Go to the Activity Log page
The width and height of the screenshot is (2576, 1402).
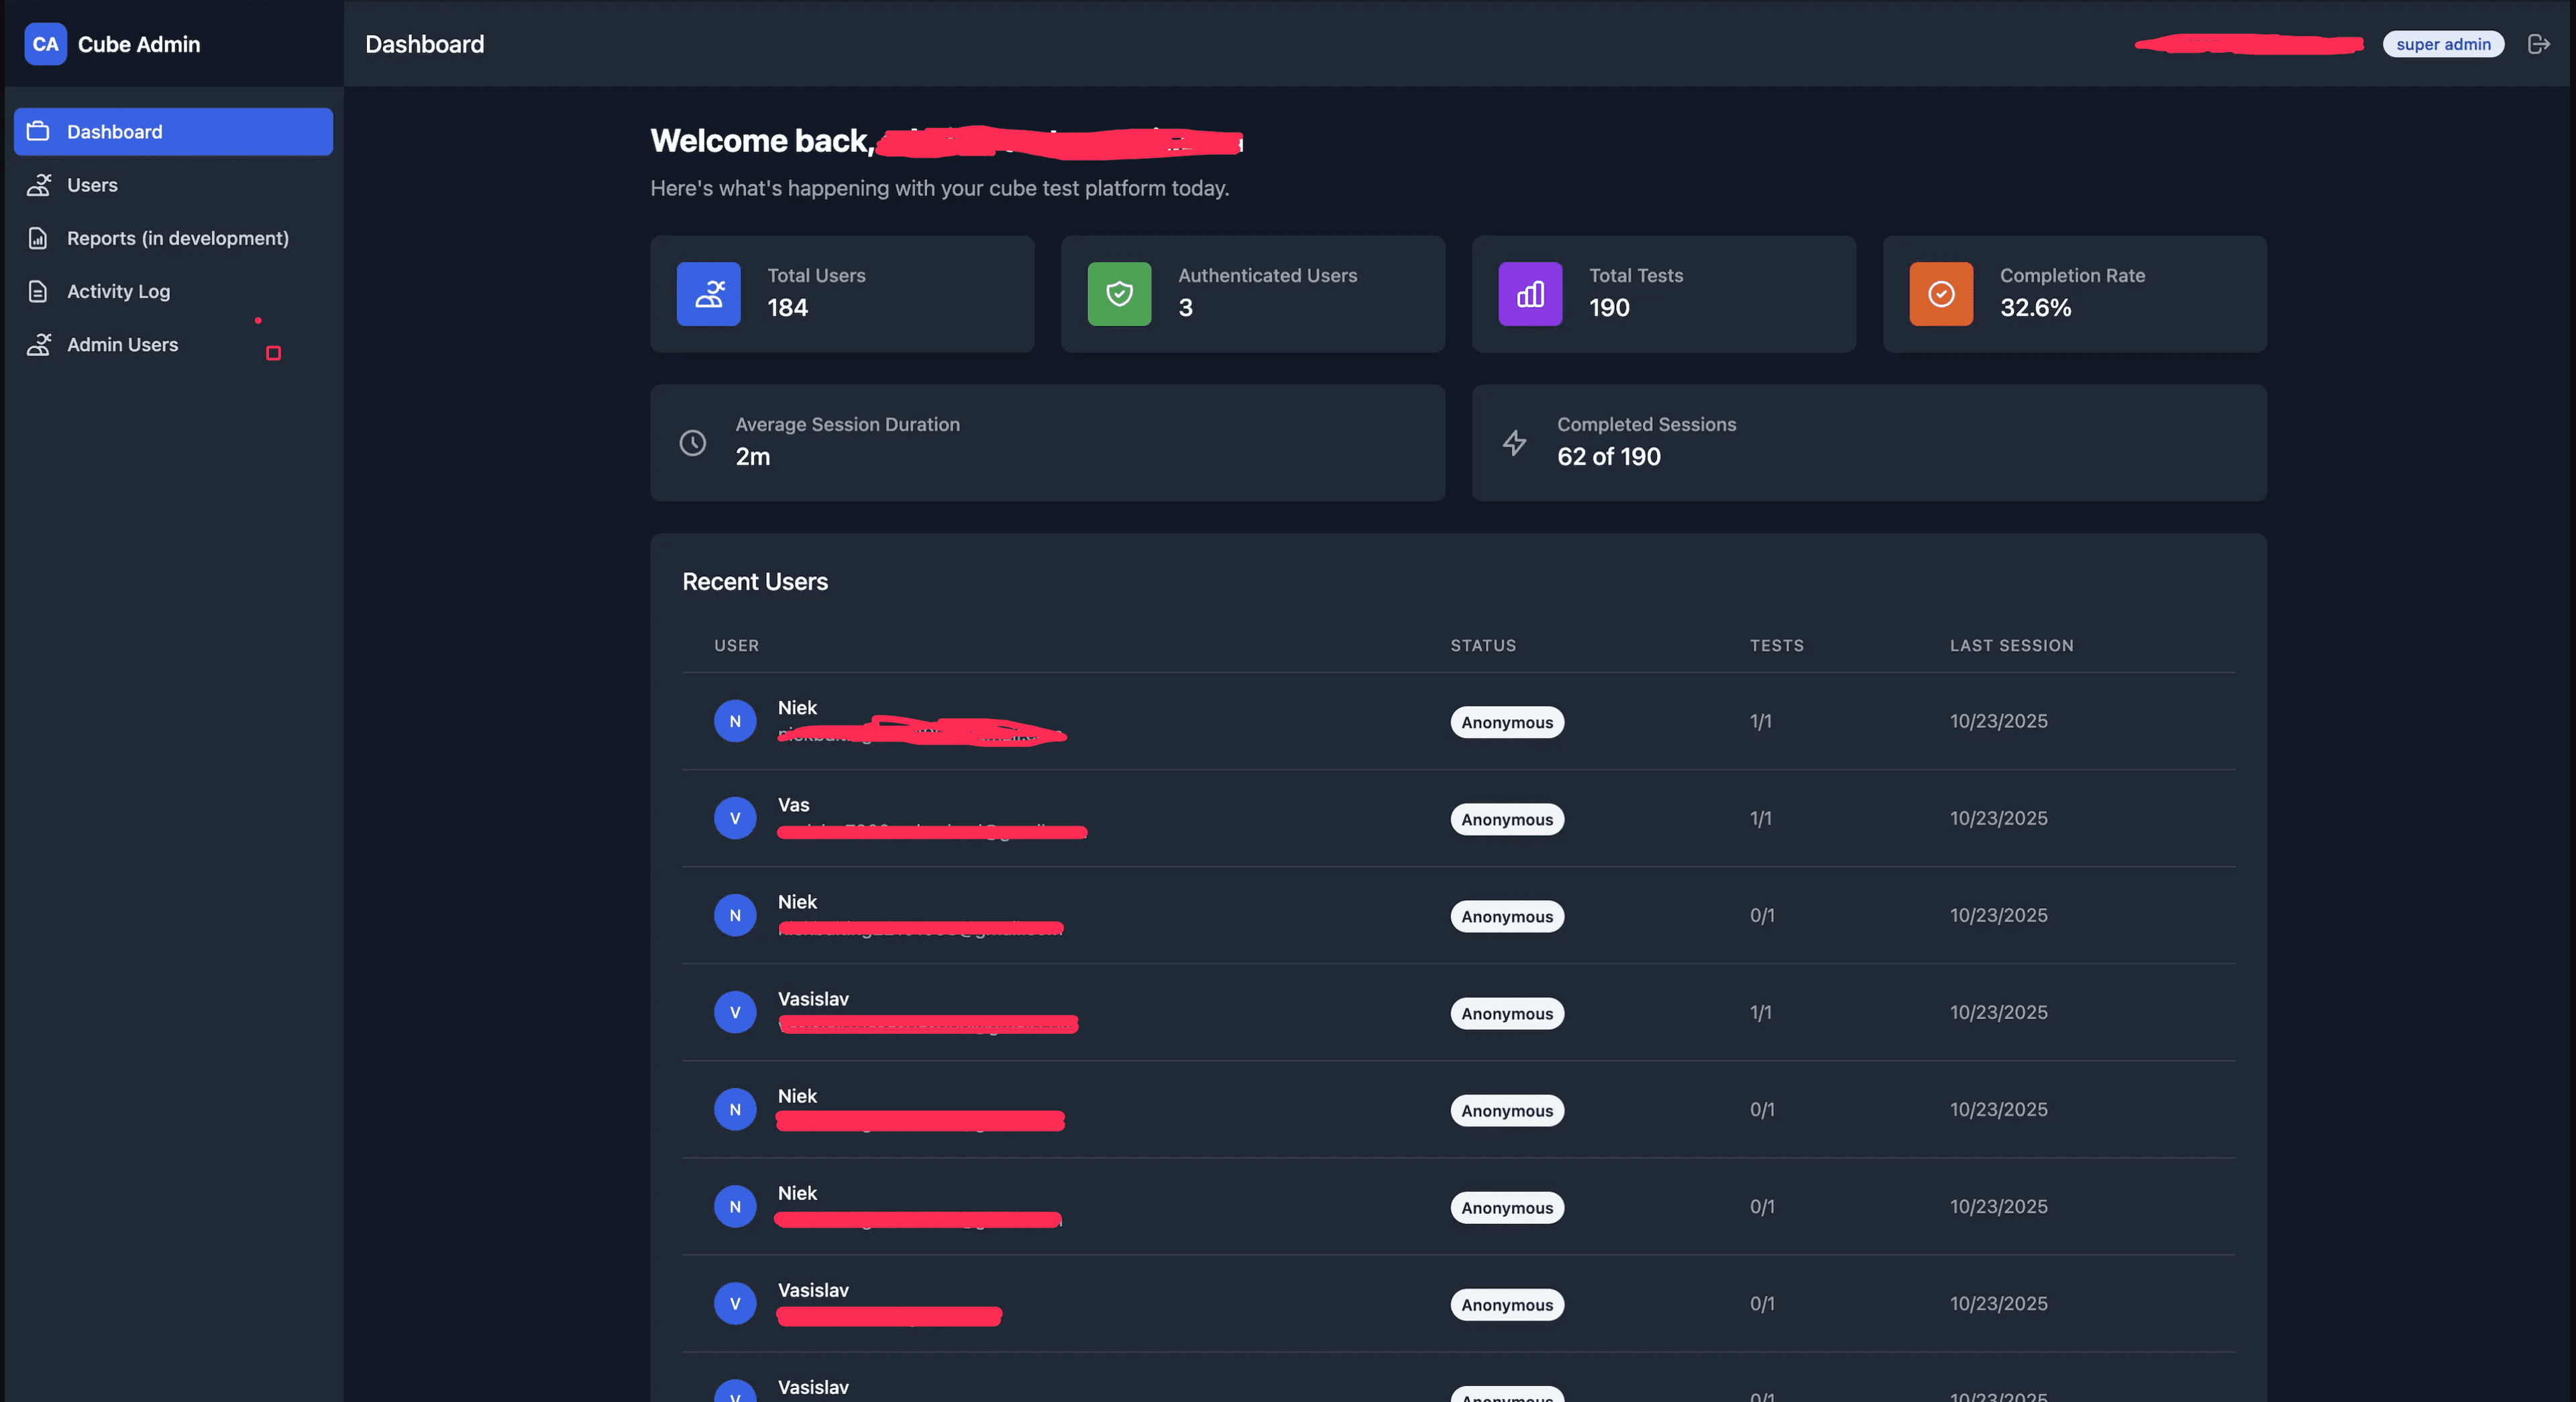click(x=118, y=291)
